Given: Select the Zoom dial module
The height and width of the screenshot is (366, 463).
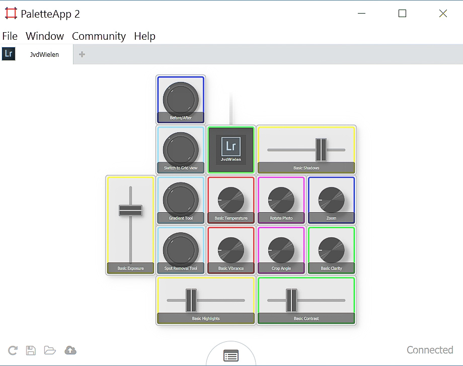Looking at the screenshot, I should coord(331,200).
